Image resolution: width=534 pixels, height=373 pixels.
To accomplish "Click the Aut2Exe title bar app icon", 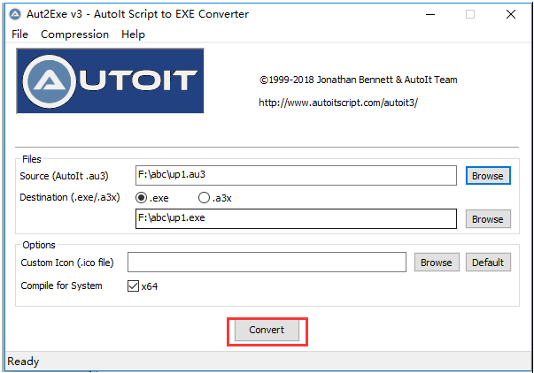I will tap(15, 14).
